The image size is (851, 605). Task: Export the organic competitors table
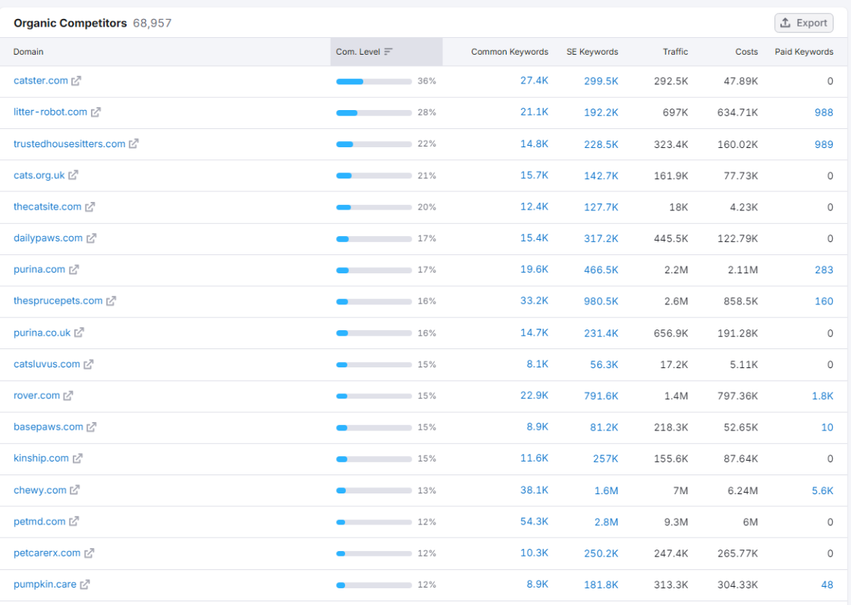pos(803,23)
